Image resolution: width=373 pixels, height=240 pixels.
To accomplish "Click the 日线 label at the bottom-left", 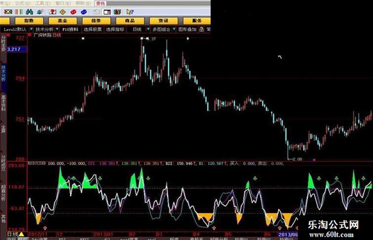I will 12,234.
